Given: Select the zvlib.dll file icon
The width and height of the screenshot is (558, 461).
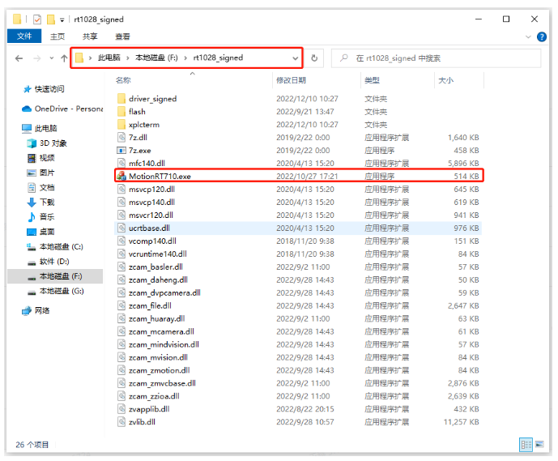Looking at the screenshot, I should (x=121, y=422).
